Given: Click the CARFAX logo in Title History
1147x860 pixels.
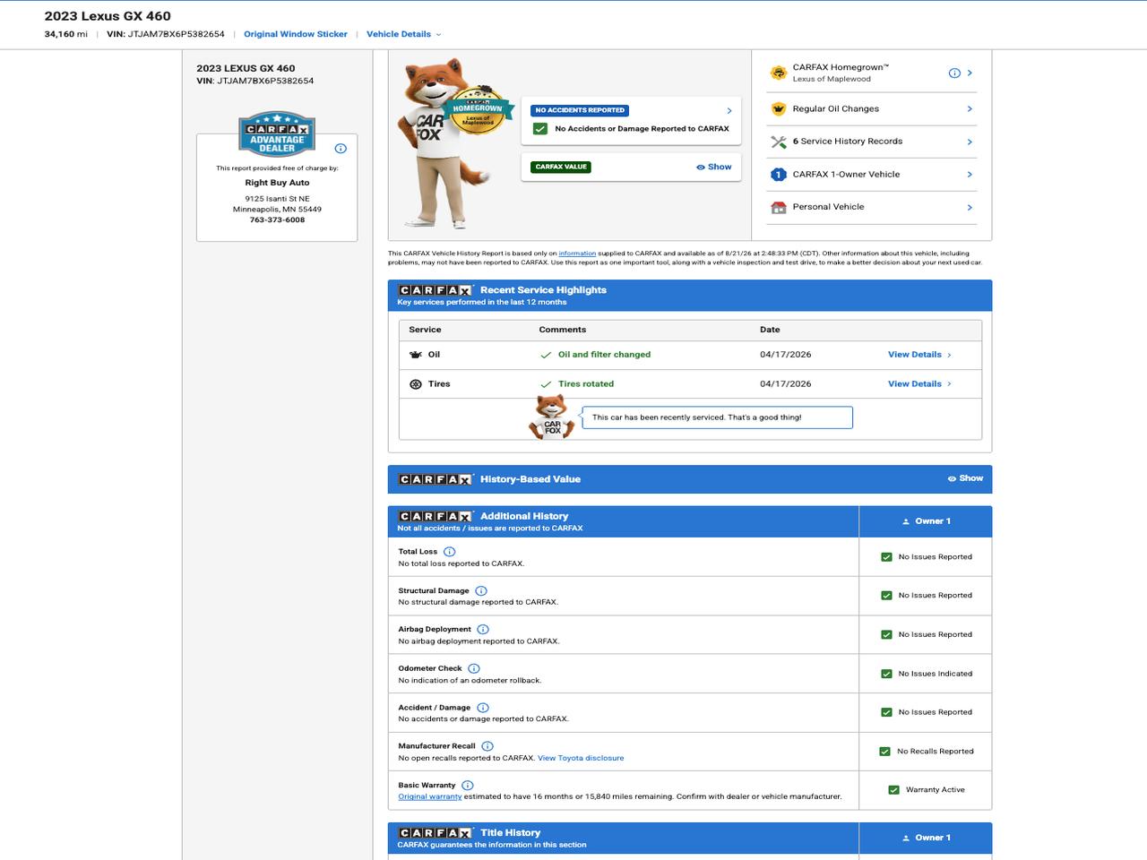Looking at the screenshot, I should [436, 833].
